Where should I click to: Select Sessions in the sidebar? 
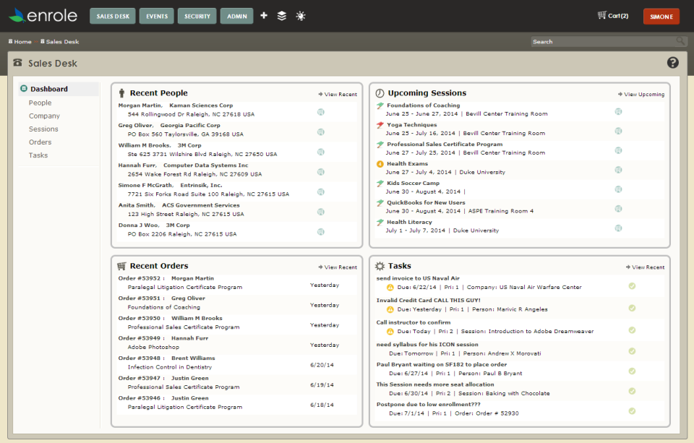click(43, 129)
